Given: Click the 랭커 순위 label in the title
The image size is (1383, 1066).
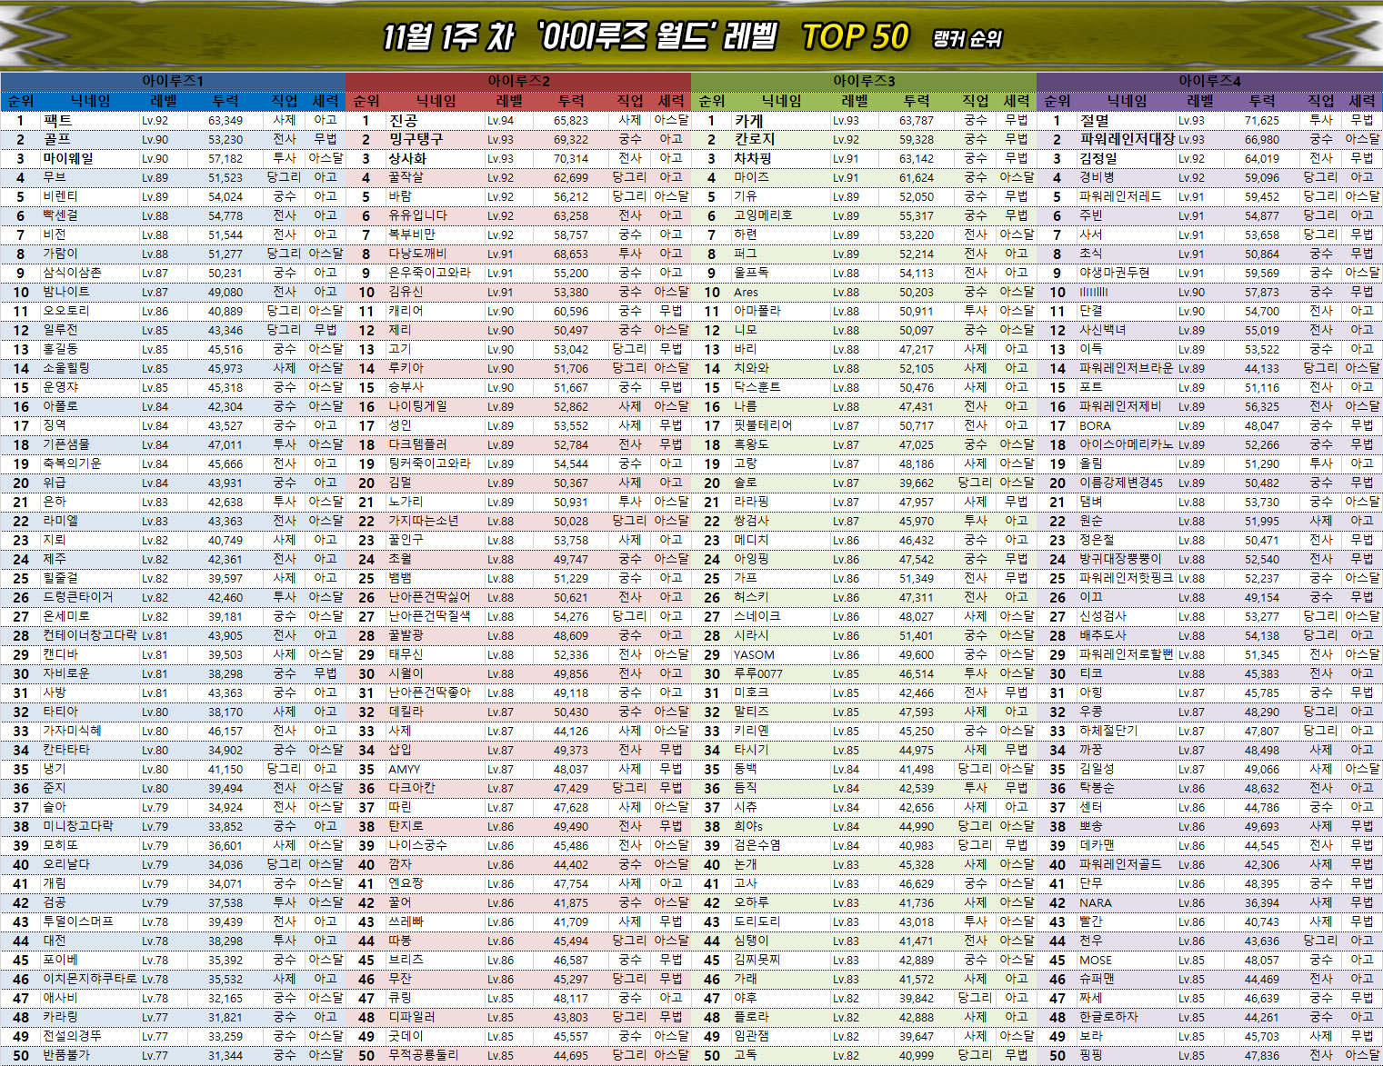Looking at the screenshot, I should point(967,38).
